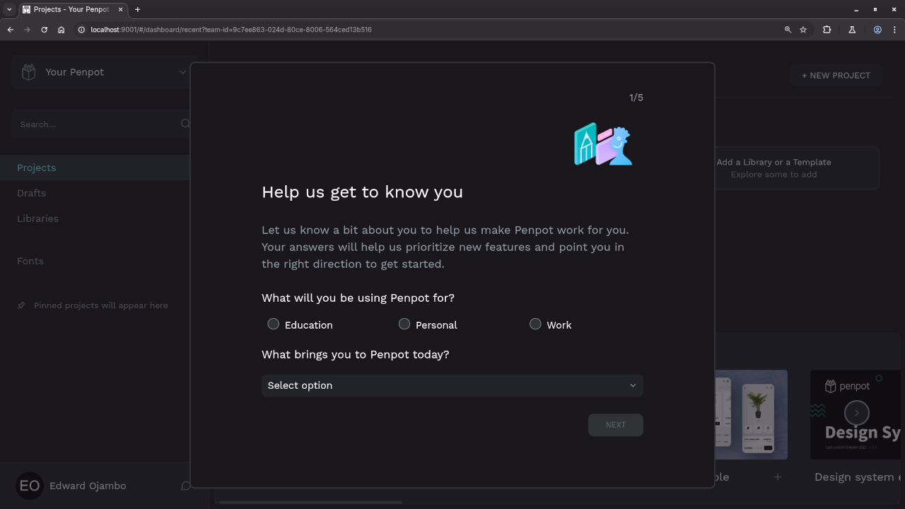Go back in browser history
Screen dimensions: 905x509
tap(10, 30)
